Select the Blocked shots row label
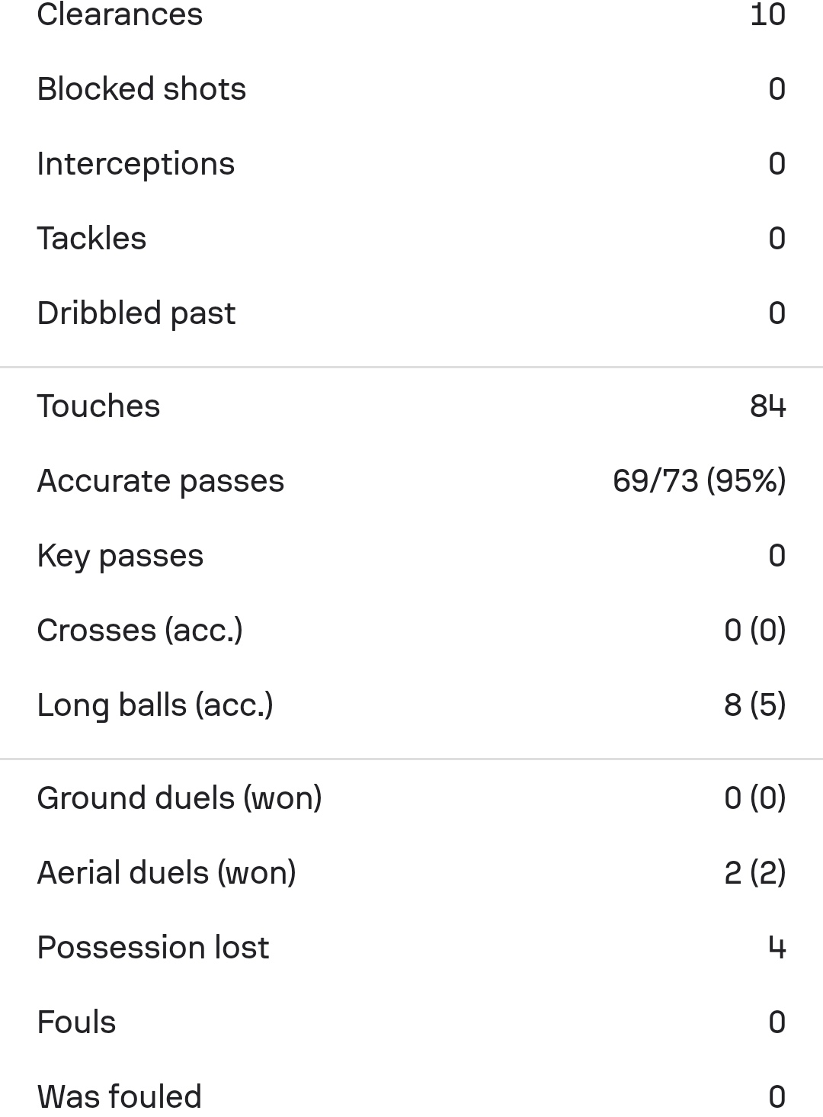 click(x=142, y=89)
